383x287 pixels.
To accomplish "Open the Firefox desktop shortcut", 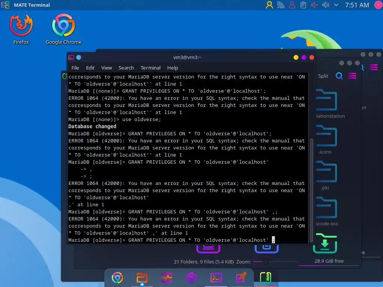I will coord(21,29).
